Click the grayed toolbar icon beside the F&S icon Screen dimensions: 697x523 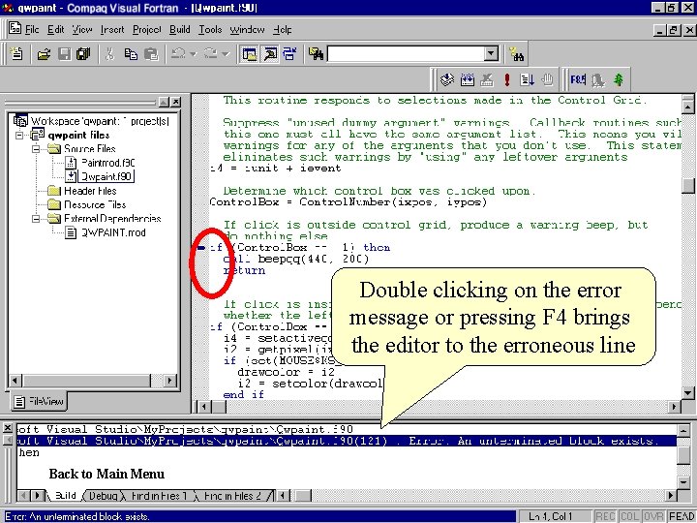(x=598, y=80)
